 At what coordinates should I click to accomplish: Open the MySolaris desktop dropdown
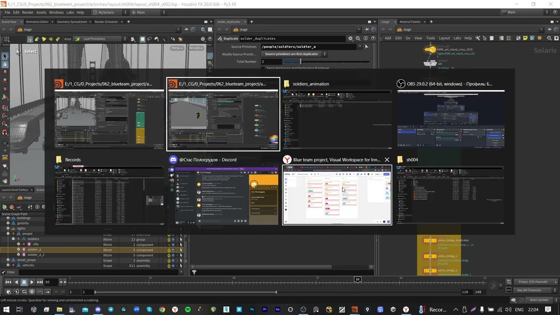coord(109,12)
